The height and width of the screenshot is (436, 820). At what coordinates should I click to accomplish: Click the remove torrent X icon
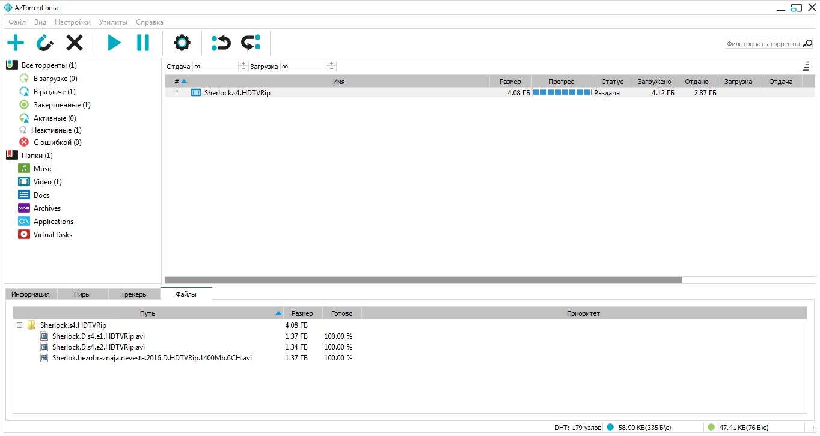pos(75,43)
